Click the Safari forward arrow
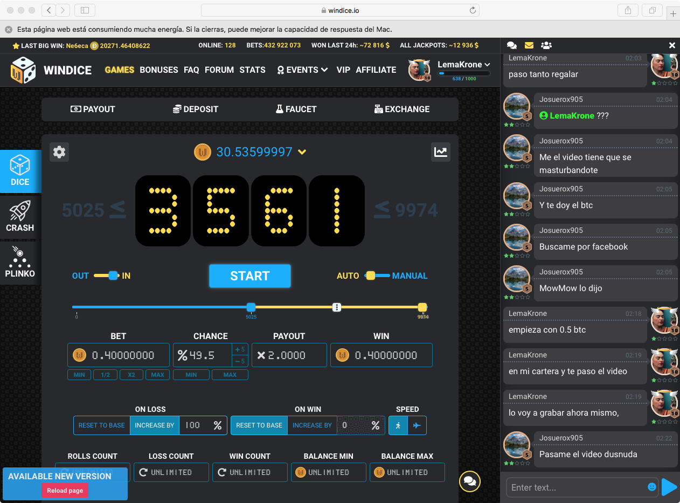 click(x=63, y=10)
